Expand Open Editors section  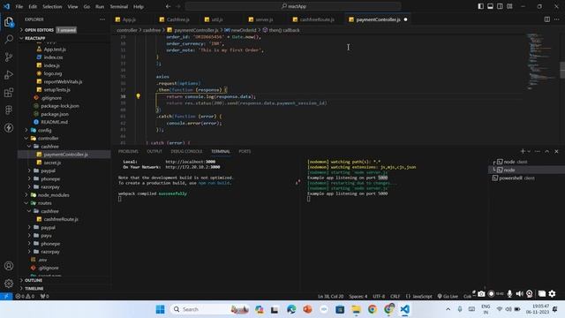(x=64, y=30)
